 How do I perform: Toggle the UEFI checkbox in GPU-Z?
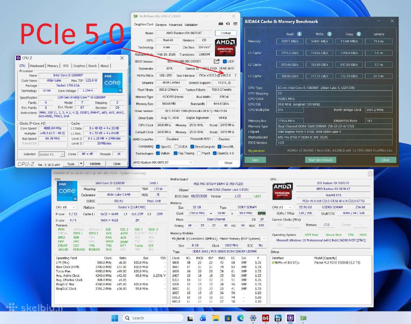[x=225, y=61]
